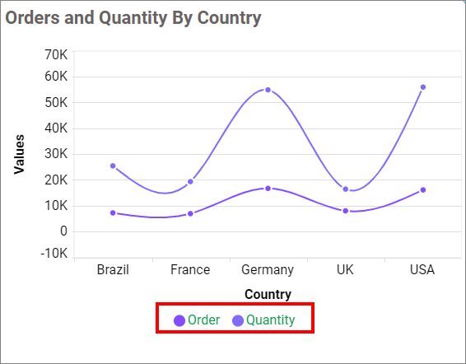
Task: Select the Quantity data point for France
Action: [x=190, y=181]
